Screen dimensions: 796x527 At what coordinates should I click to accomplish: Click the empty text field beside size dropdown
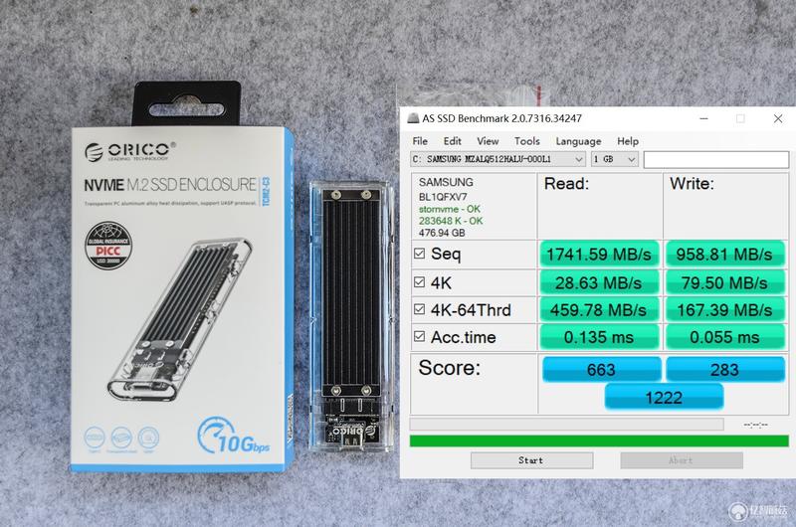715,160
